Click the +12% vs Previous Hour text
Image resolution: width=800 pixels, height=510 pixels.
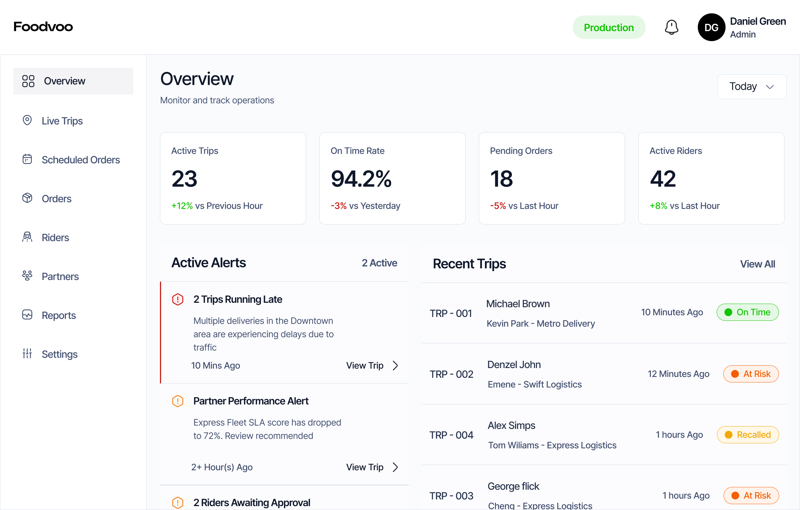(x=217, y=206)
